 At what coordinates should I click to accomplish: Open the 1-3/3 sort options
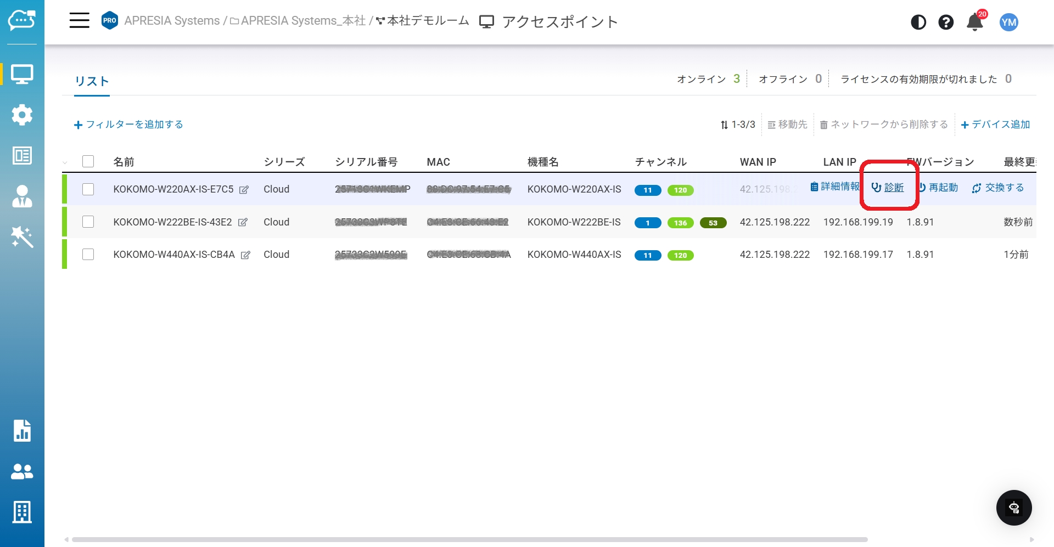pos(738,125)
